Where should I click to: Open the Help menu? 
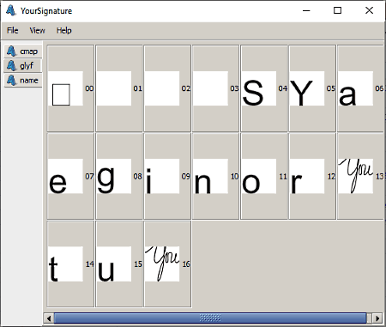click(x=63, y=30)
